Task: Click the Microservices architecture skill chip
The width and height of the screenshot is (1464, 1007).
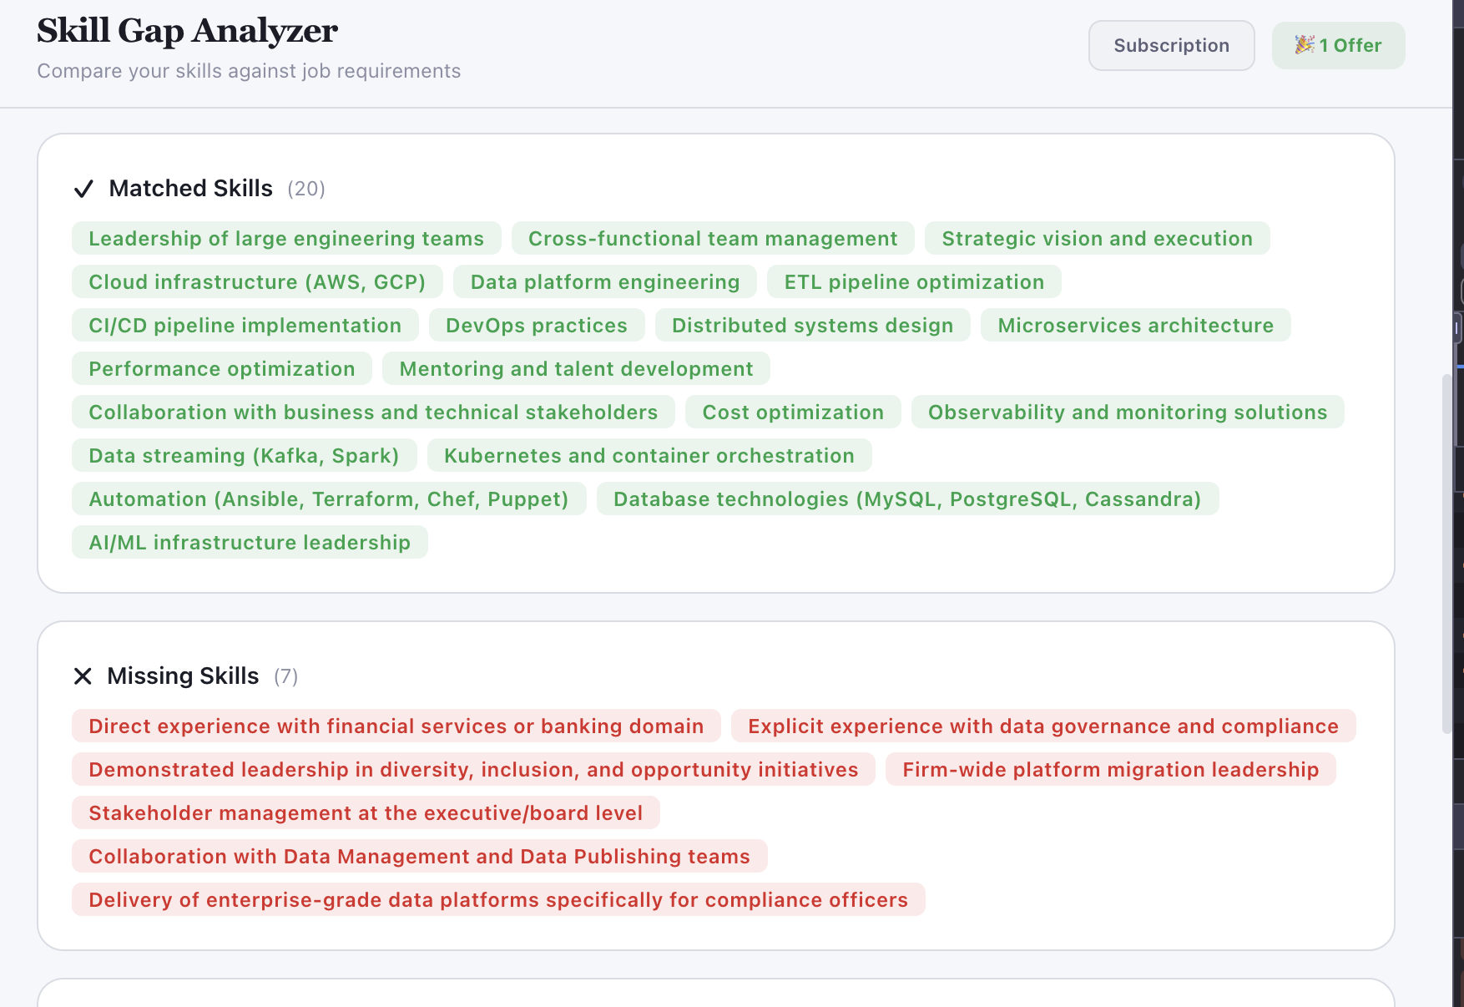Action: pyautogui.click(x=1135, y=325)
